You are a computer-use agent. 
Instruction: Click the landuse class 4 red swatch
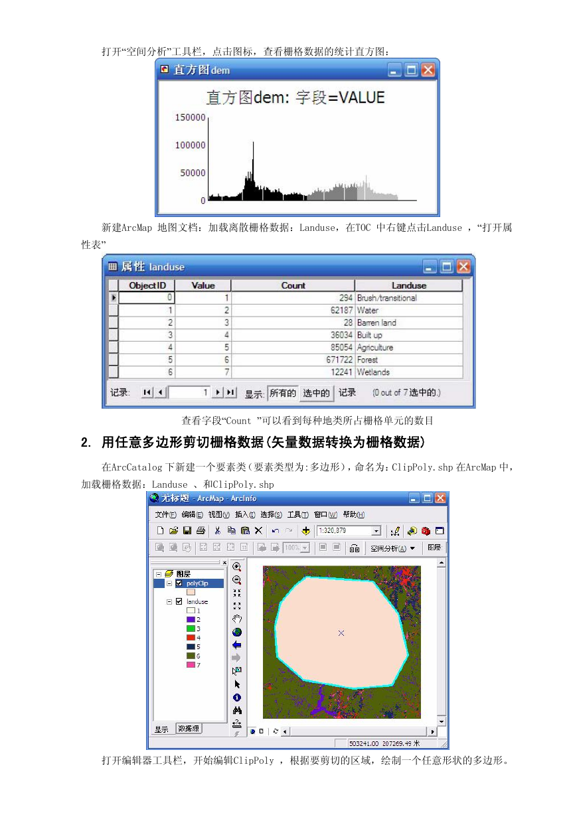(x=191, y=637)
